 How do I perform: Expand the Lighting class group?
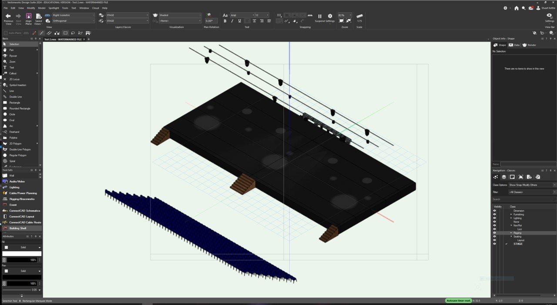pos(511,218)
